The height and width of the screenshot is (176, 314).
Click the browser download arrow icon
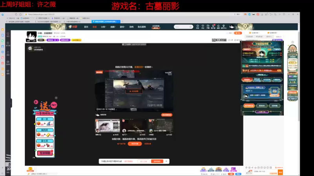pos(262,14)
